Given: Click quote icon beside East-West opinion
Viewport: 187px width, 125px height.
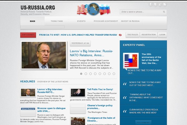Looking at the screenshot, I should pyautogui.click(x=125, y=84).
